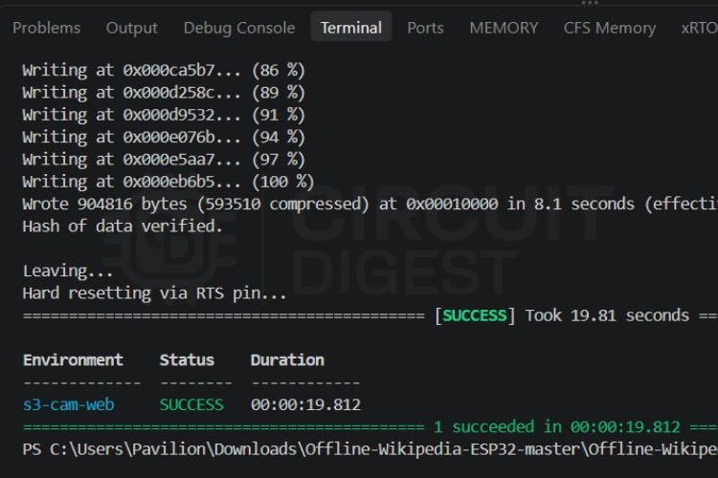Click the 'Duration' column header
This screenshot has height=478, width=718.
(x=287, y=360)
